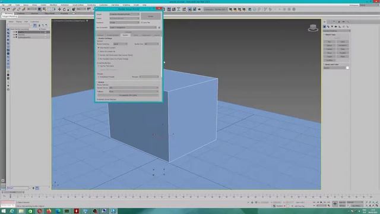380x214 pixels.
Task: Select the Unlink Selection tool
Action: point(18,10)
